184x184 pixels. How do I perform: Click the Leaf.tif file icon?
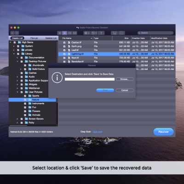tap(69, 50)
